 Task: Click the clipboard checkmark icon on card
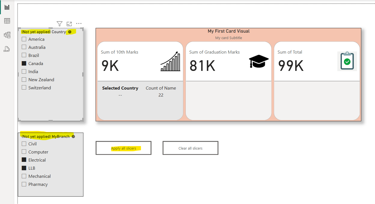pyautogui.click(x=347, y=61)
